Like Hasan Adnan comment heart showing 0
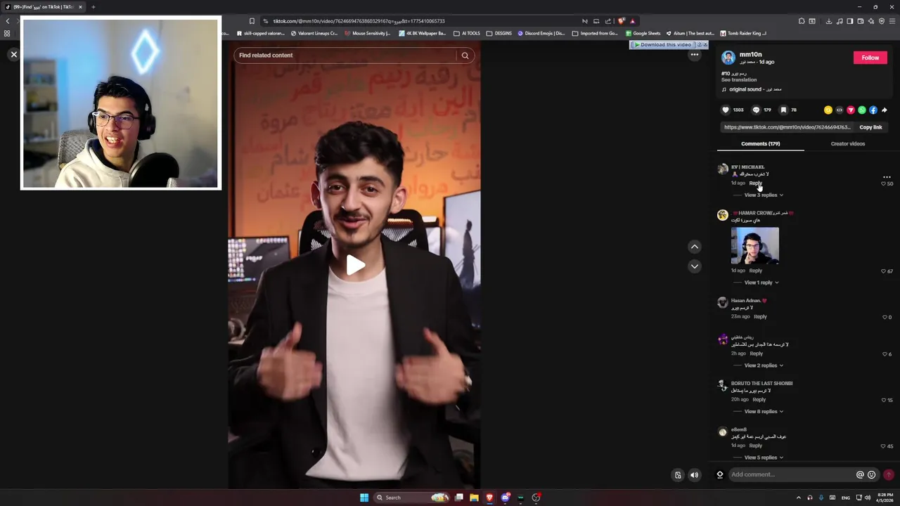 884,317
